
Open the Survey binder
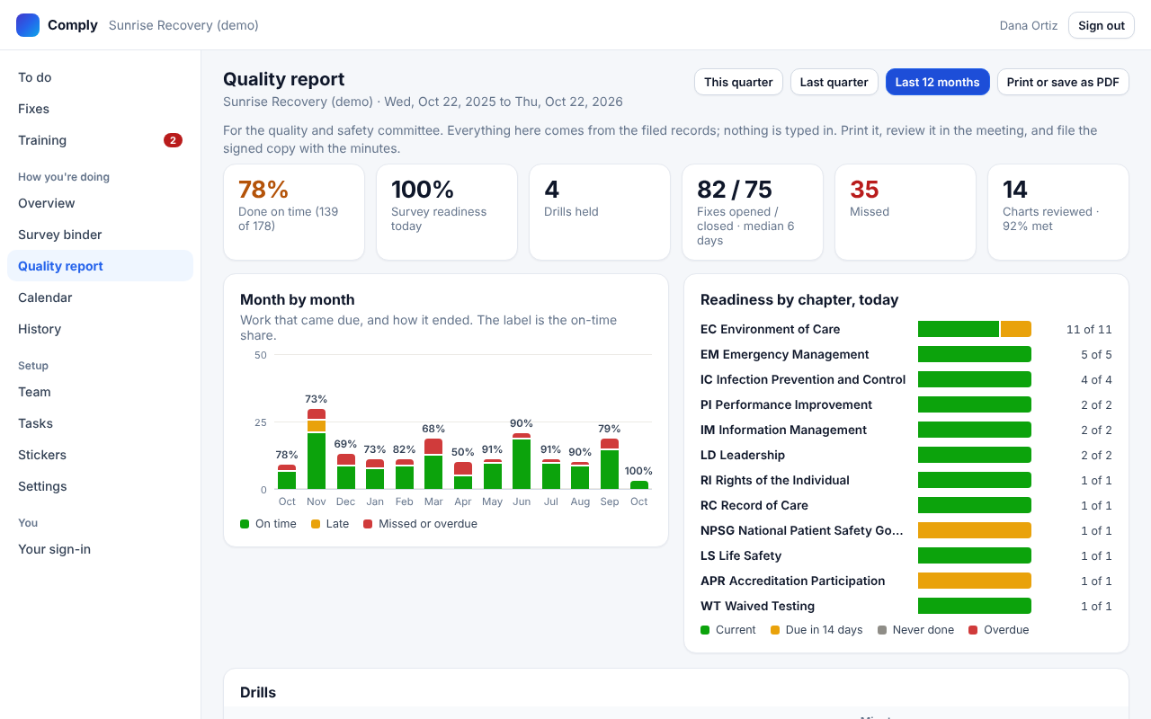[x=100, y=235]
